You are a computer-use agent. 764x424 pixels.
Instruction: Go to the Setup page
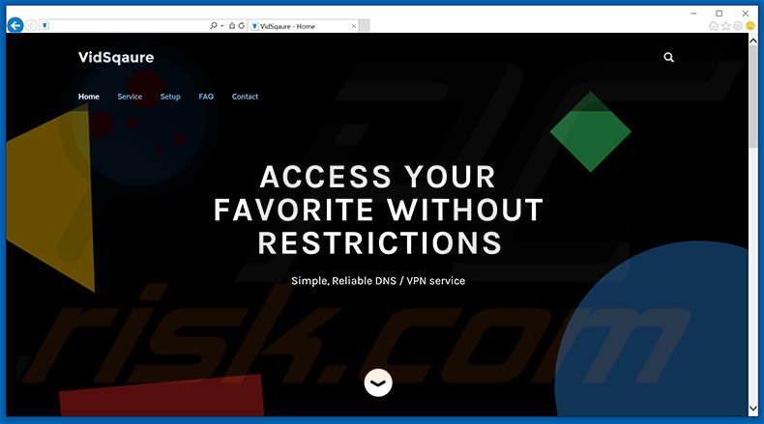pyautogui.click(x=170, y=97)
